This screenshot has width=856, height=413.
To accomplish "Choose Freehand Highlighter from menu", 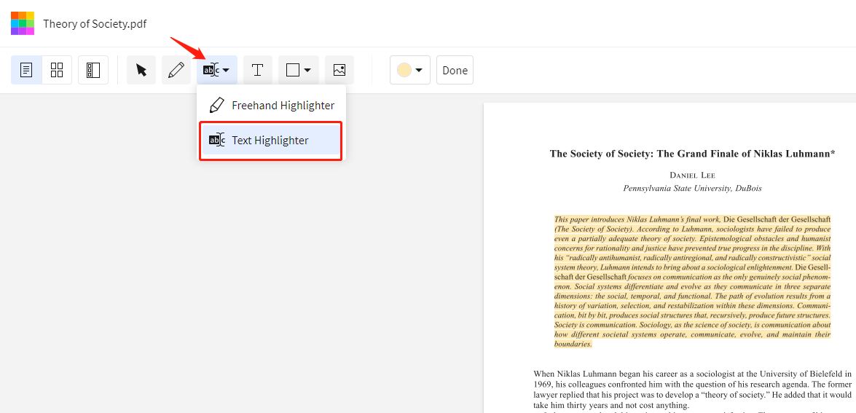I will click(271, 106).
